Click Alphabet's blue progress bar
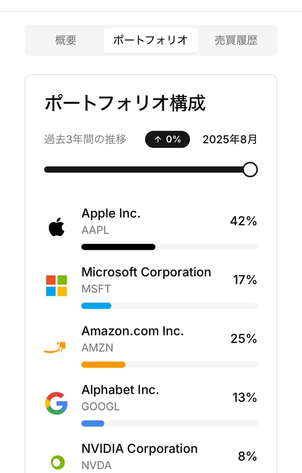This screenshot has width=302, height=473. [92, 423]
